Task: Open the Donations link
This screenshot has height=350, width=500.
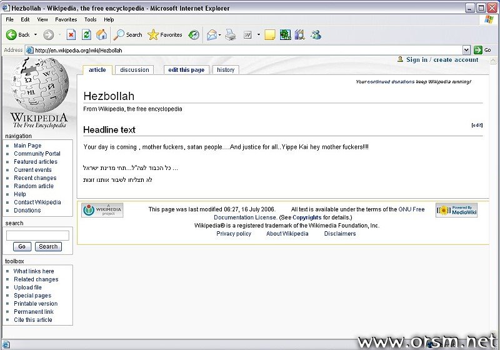Action: (x=27, y=211)
